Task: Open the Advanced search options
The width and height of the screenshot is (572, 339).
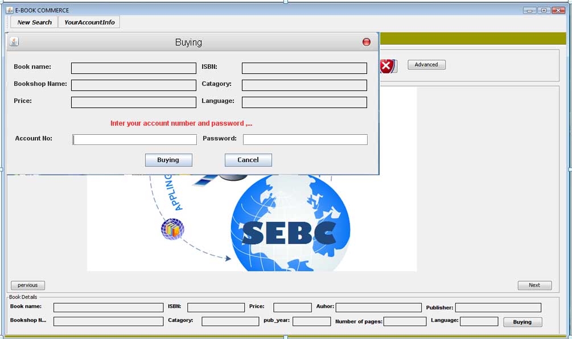Action: point(426,65)
